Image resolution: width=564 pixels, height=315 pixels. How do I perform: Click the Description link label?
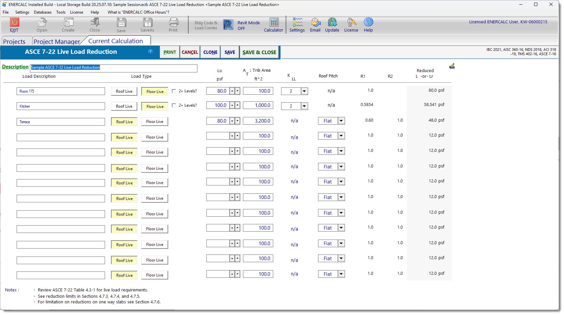point(15,67)
